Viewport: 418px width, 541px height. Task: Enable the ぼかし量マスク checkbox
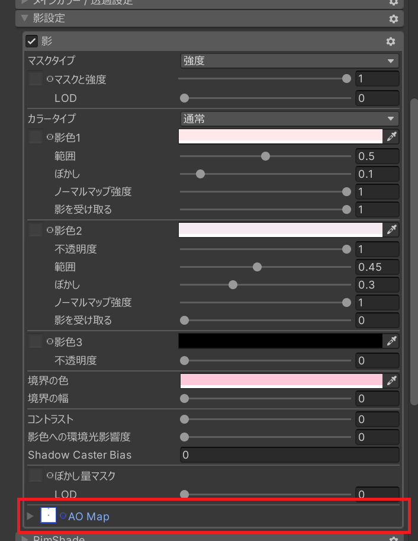34,475
